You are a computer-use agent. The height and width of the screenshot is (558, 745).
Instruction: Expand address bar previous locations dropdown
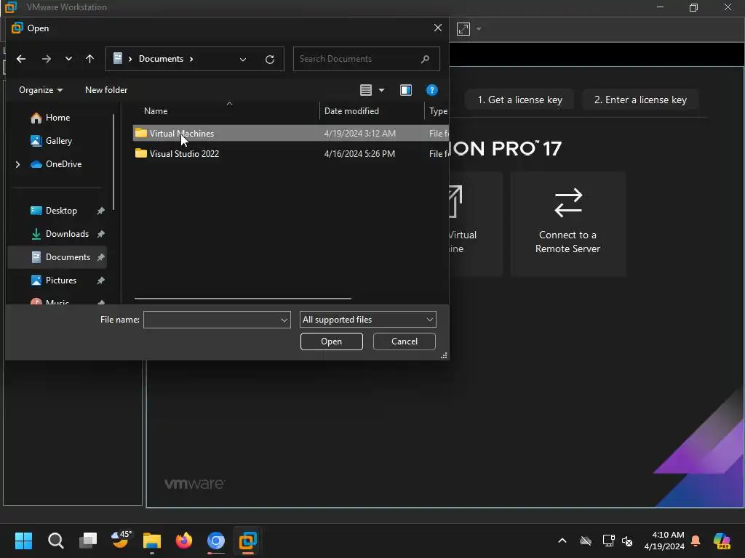(x=243, y=60)
